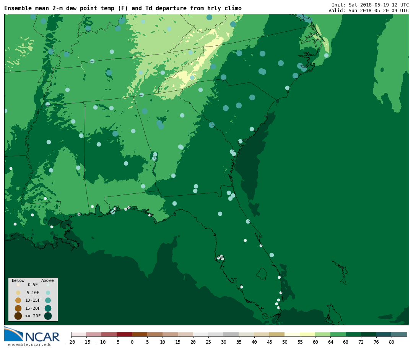Viewport: 413px width, 349px height.
Task: Click the '-20' colorbar tick label
Action: pyautogui.click(x=71, y=342)
